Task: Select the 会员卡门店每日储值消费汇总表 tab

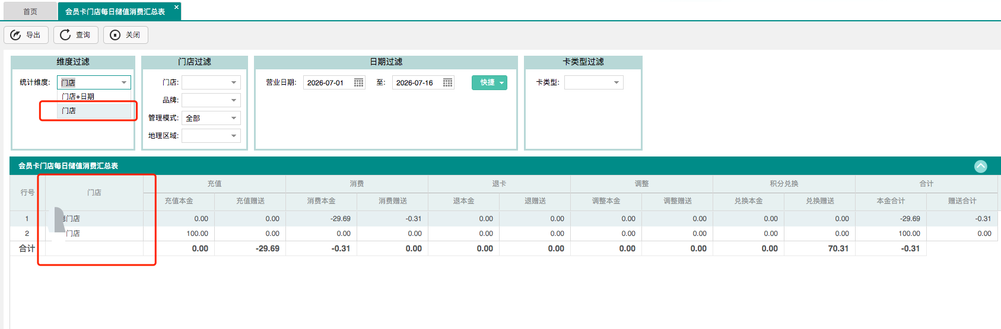Action: (x=115, y=11)
